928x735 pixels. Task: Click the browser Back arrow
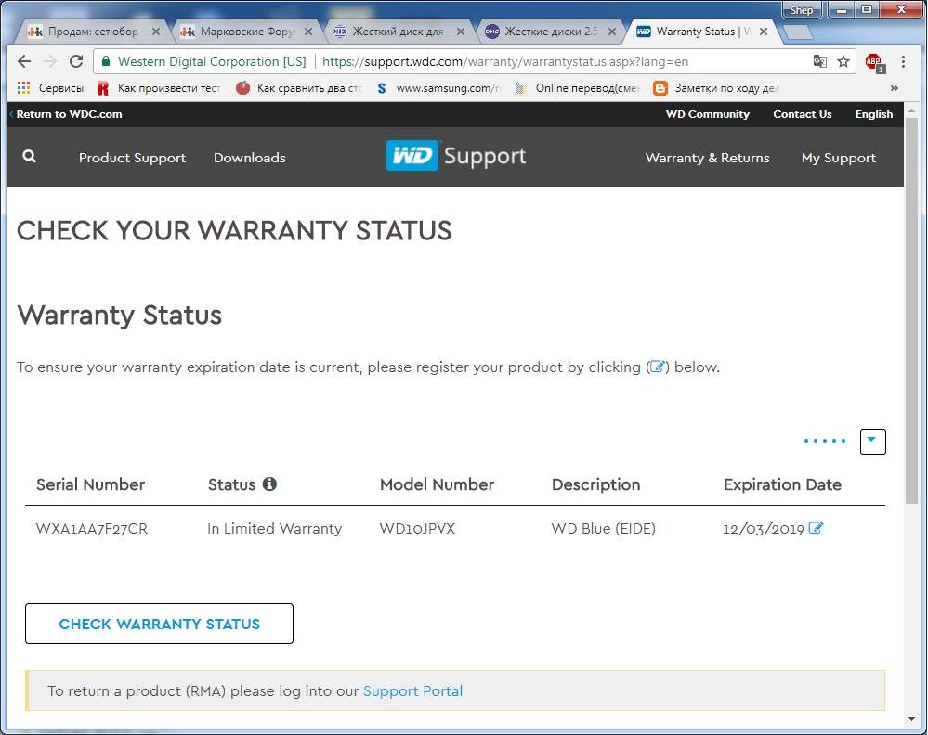pos(24,61)
